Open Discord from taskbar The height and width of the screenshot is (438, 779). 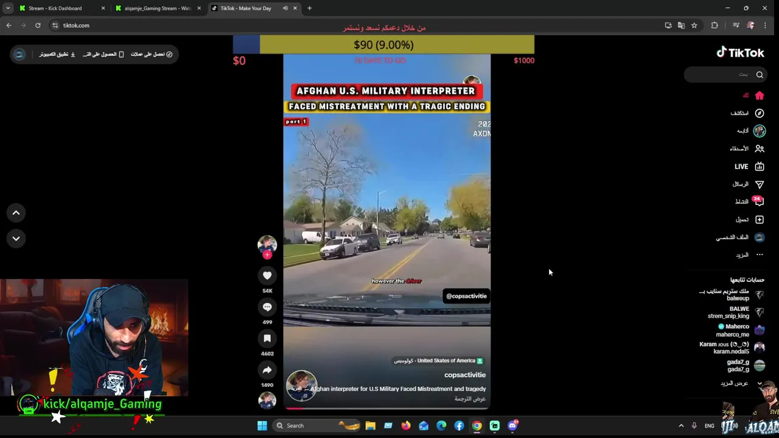pos(512,426)
